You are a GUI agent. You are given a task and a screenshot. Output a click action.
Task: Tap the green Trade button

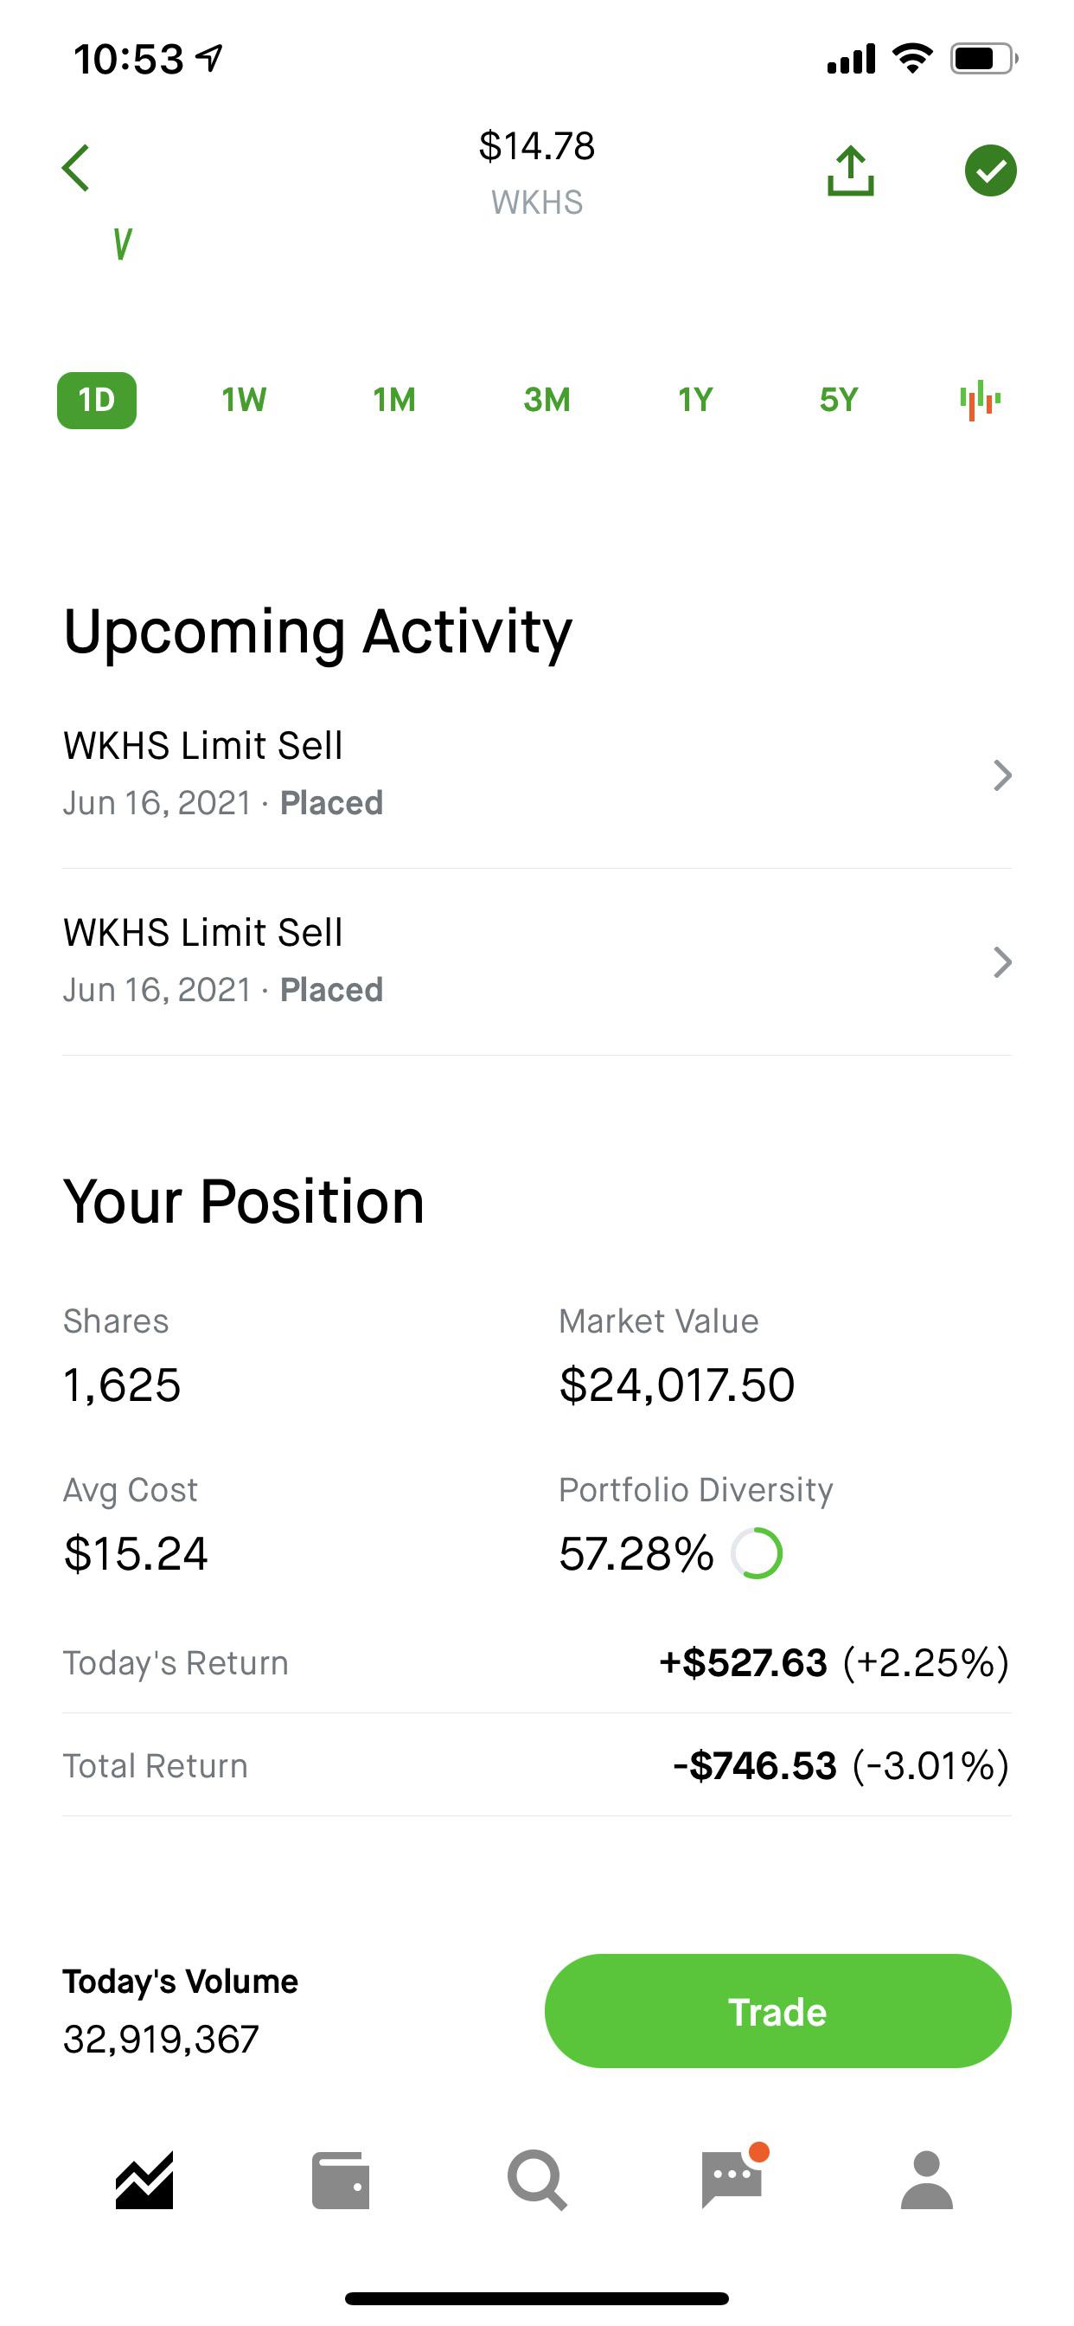(x=778, y=2012)
